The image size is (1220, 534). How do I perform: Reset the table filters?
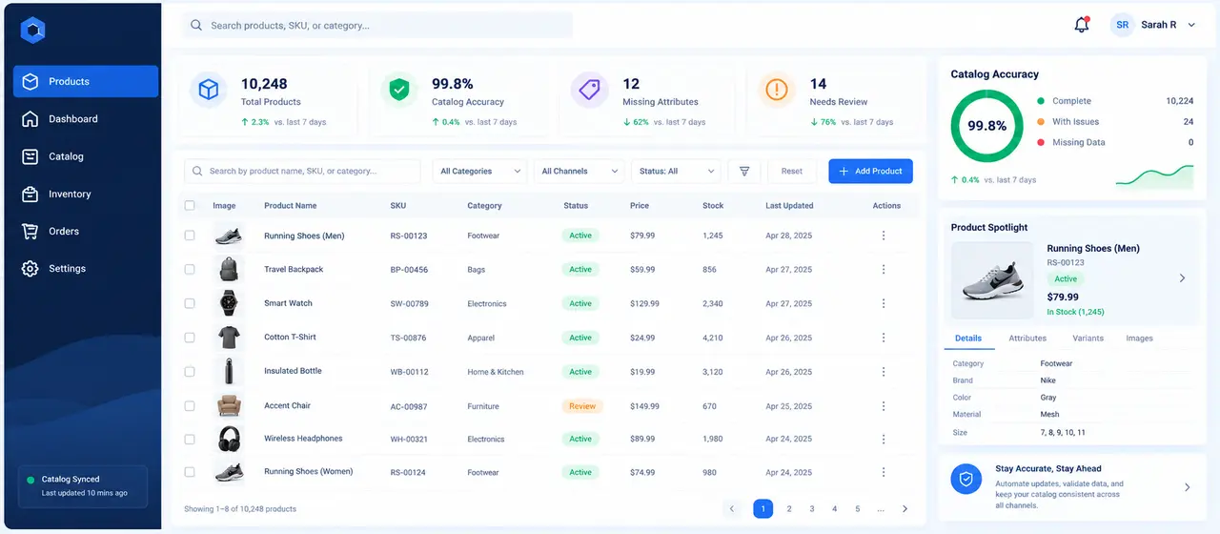[x=792, y=171]
